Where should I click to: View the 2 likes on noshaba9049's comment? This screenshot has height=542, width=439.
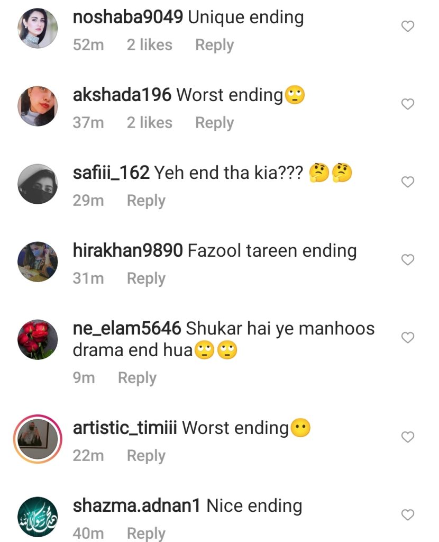(x=149, y=45)
